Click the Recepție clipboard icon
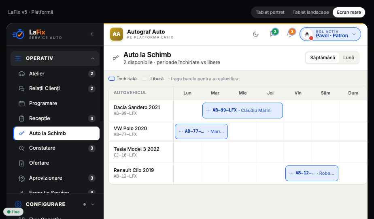 [x=21, y=118]
